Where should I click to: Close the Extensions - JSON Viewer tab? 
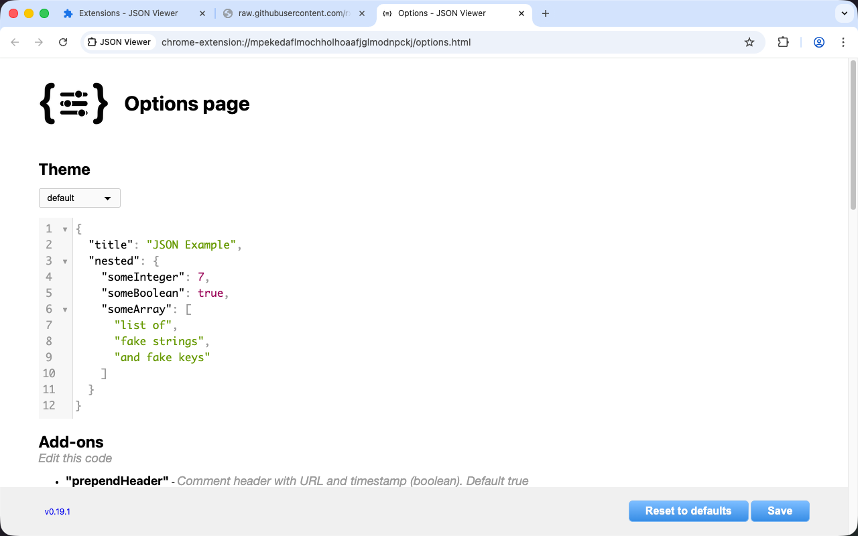click(202, 13)
